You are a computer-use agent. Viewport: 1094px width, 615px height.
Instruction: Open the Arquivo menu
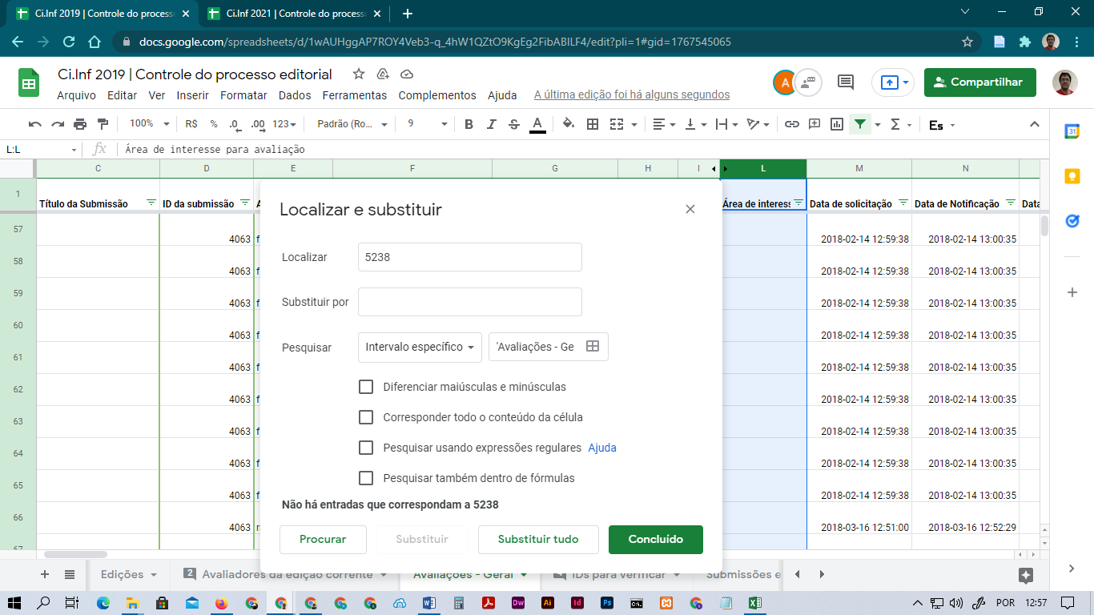(76, 95)
